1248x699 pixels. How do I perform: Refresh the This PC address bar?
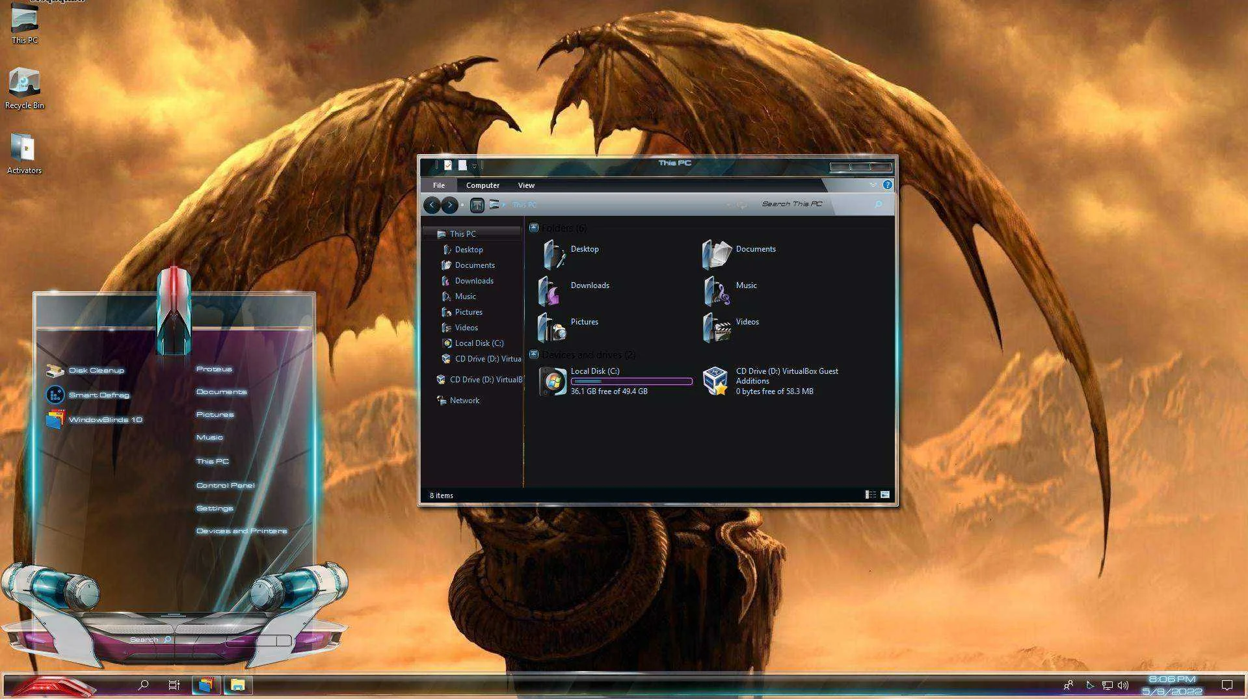pyautogui.click(x=742, y=205)
